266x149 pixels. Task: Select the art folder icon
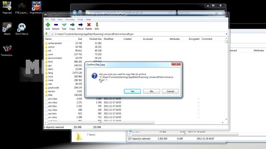coord(46,50)
